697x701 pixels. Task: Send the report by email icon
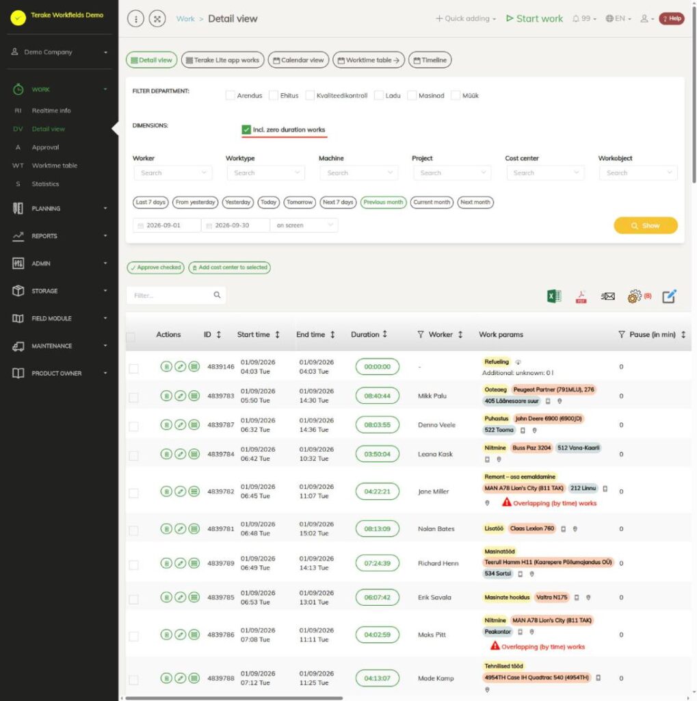[607, 296]
